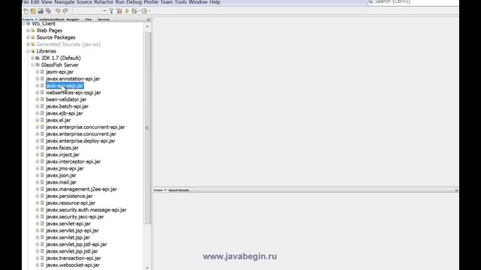Select webservices-api-osgi.jar in the tree
The height and width of the screenshot is (270, 481).
coord(74,92)
